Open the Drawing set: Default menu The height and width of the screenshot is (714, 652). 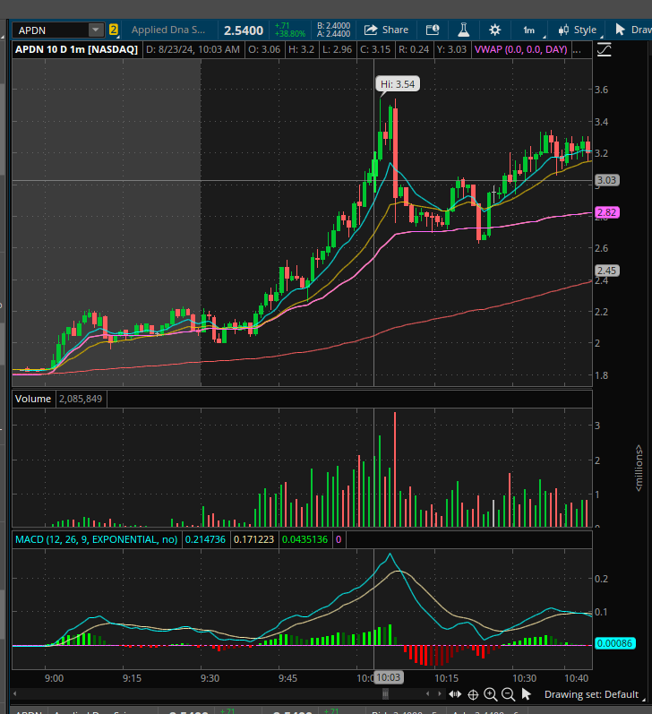[x=594, y=694]
